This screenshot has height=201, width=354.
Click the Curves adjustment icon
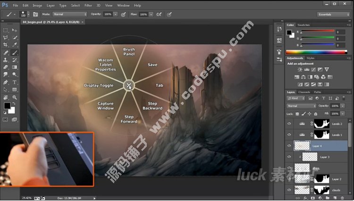(x=313, y=69)
